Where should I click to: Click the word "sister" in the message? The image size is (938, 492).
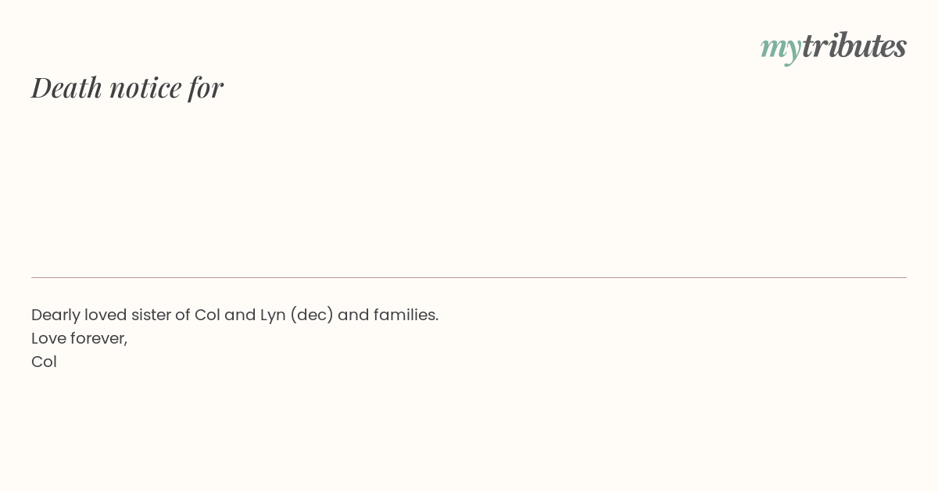coord(151,315)
